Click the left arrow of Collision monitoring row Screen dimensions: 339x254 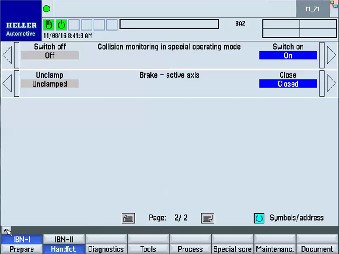(7, 55)
